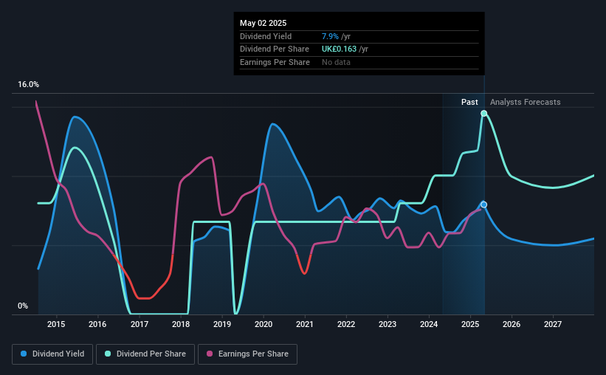
Task: Click the 16.0% y-axis label
Action: click(x=28, y=85)
